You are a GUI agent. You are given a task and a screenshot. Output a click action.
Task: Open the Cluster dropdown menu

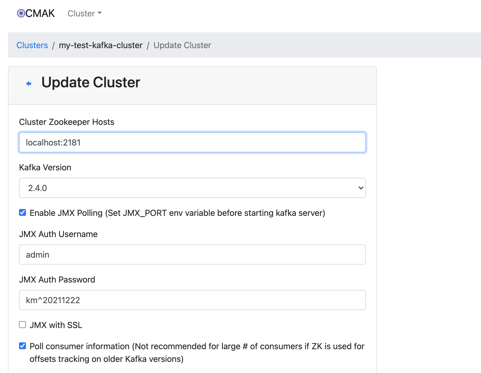[x=85, y=13]
